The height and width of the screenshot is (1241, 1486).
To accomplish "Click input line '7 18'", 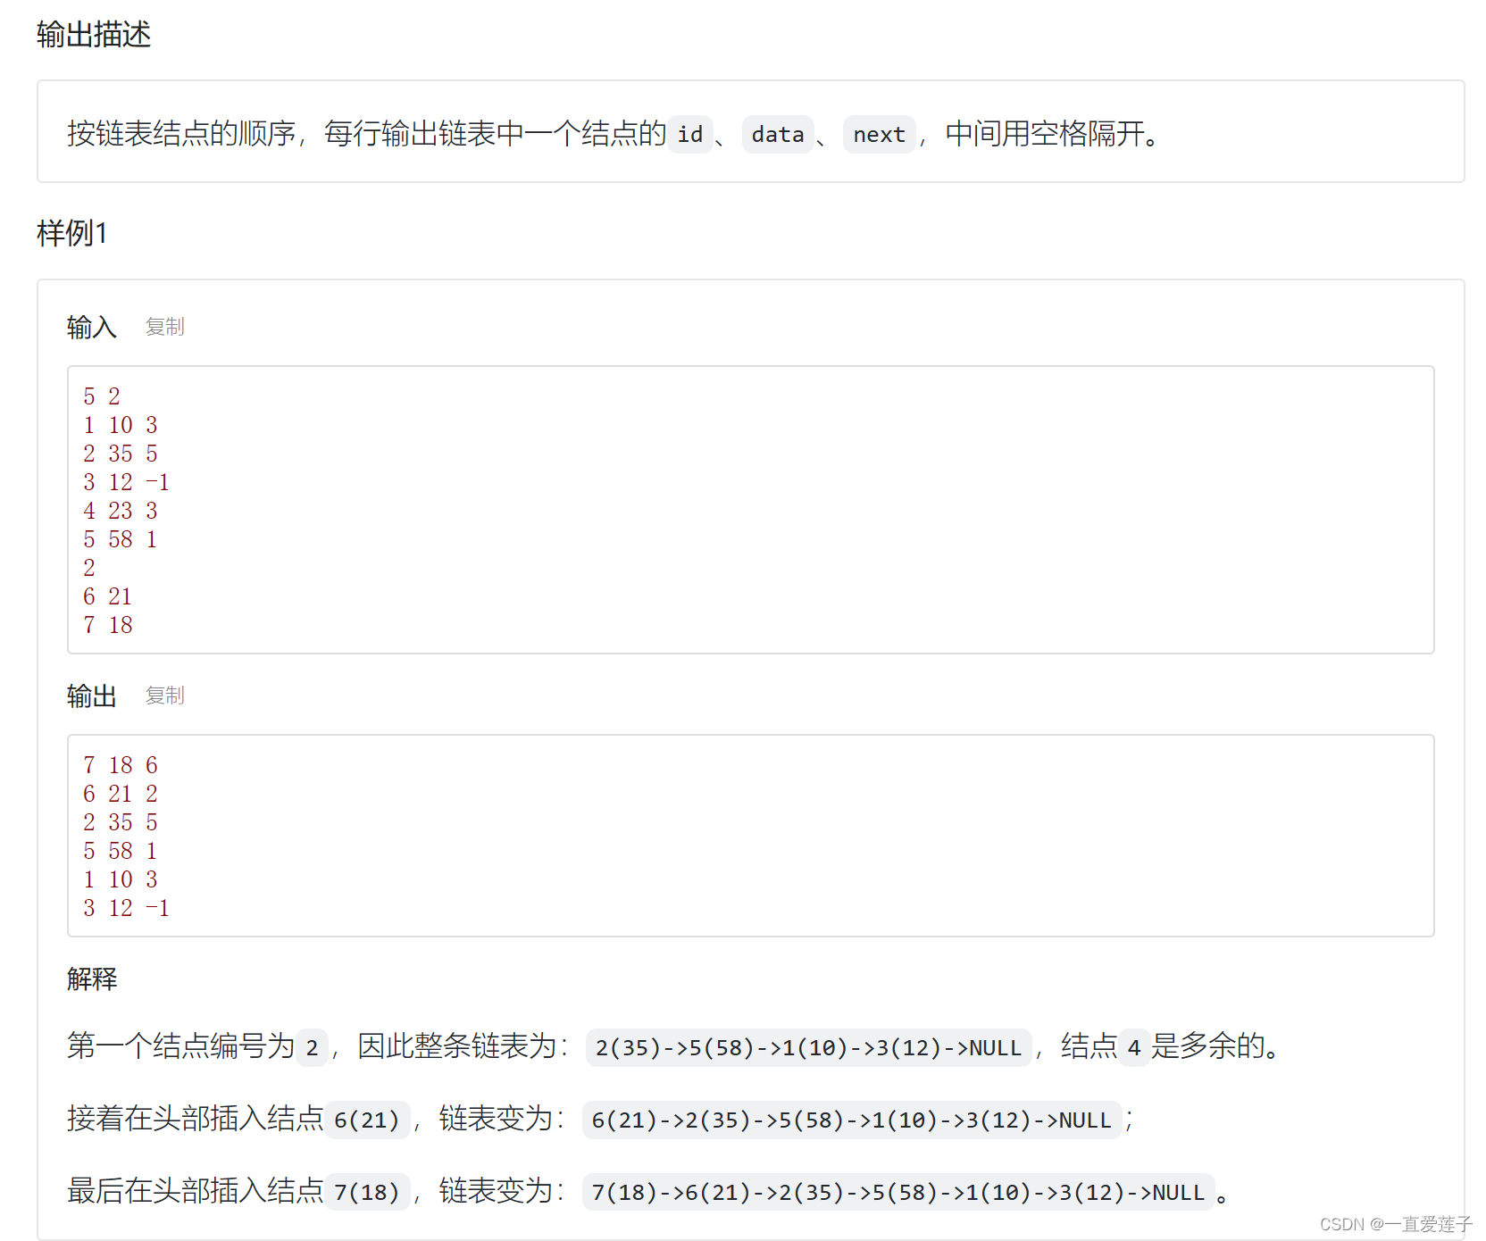I will pyautogui.click(x=108, y=625).
